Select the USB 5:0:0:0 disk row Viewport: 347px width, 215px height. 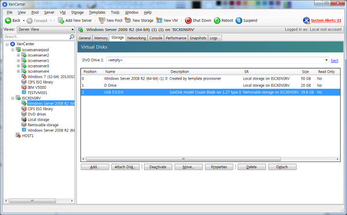click(x=211, y=92)
